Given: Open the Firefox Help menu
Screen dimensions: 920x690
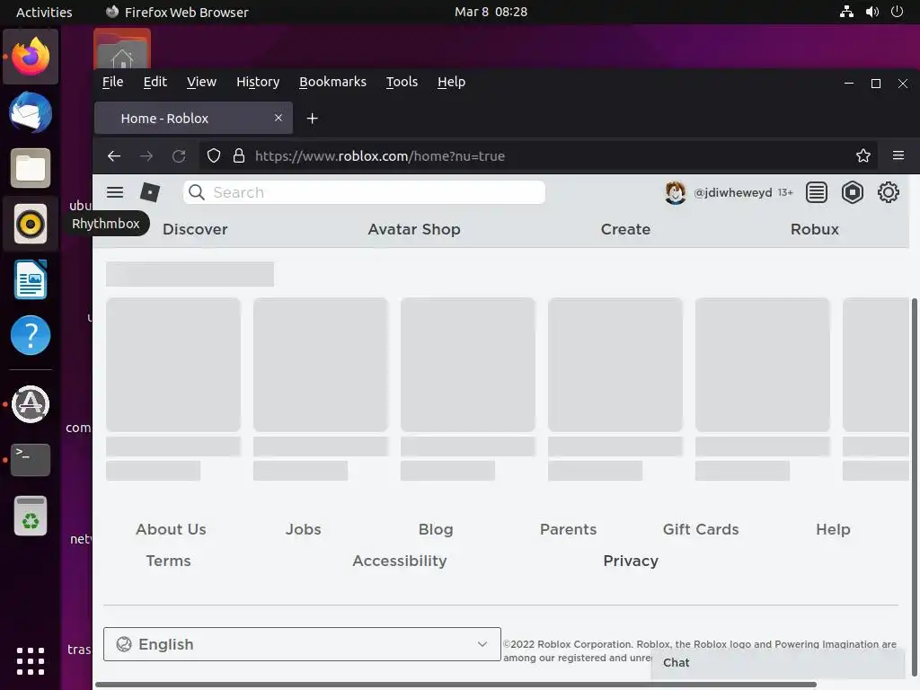Looking at the screenshot, I should 451,82.
